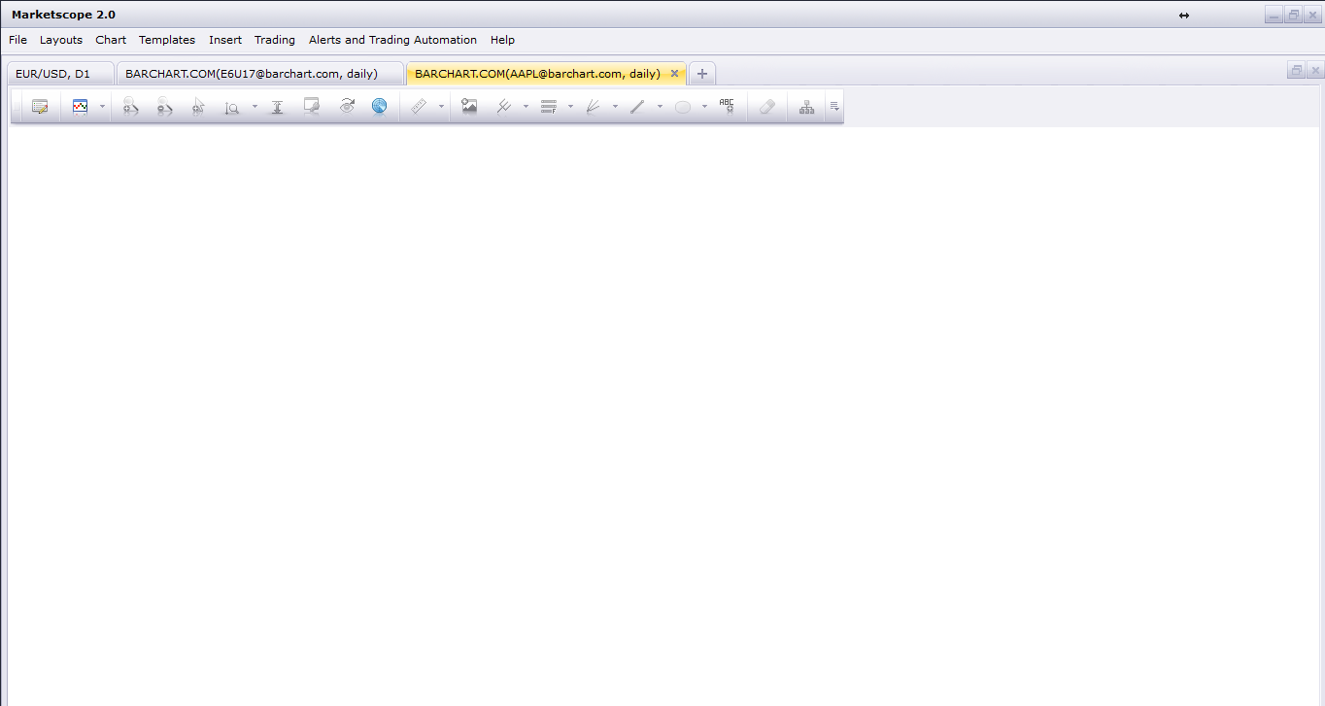Image resolution: width=1325 pixels, height=706 pixels.
Task: Click the insert picture icon
Action: click(469, 107)
